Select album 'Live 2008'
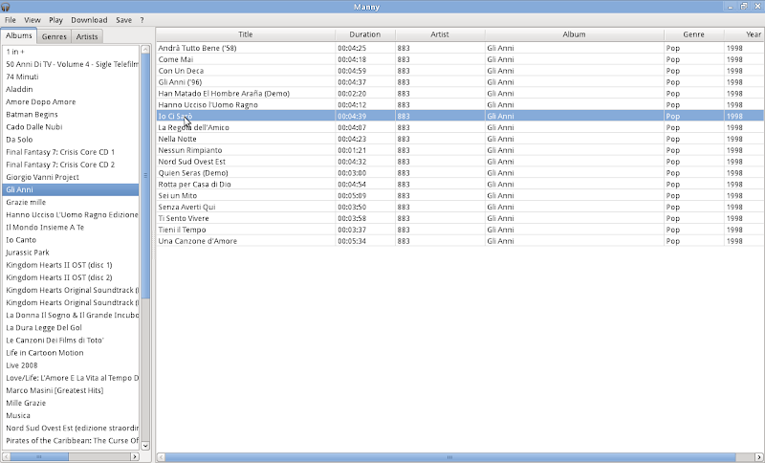The width and height of the screenshot is (765, 463). pos(71,365)
